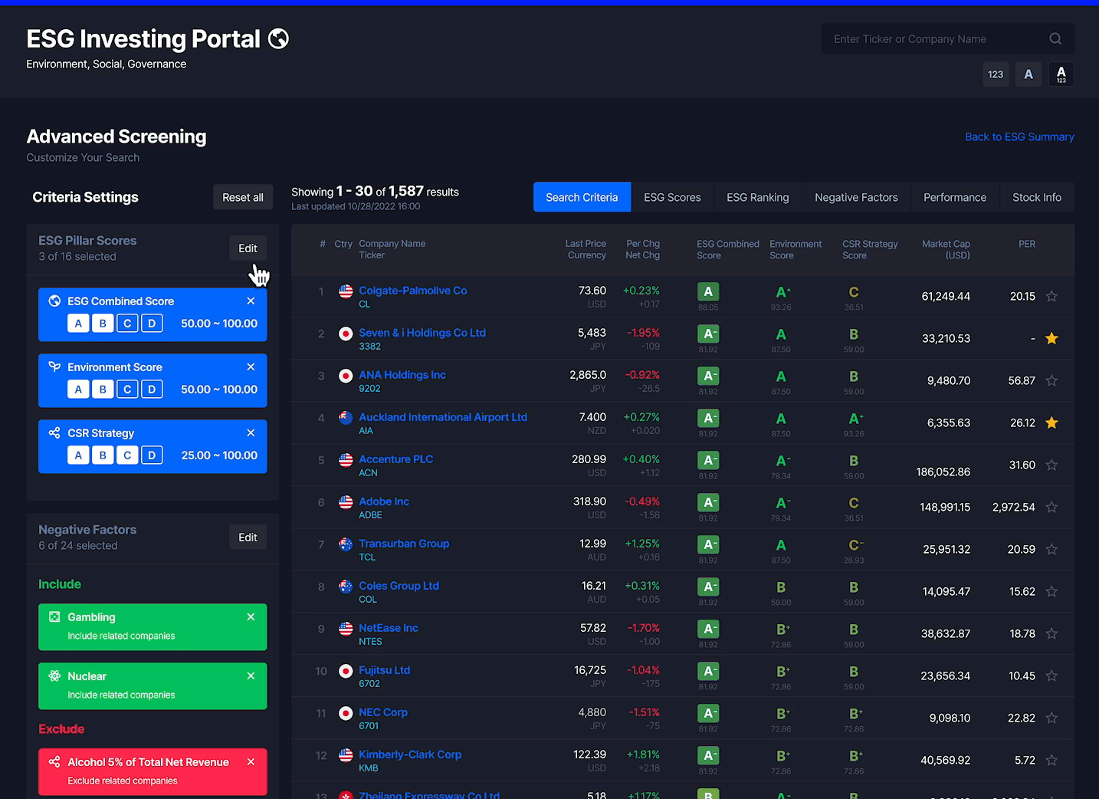Toggle grade A in Environment Score
Image resolution: width=1099 pixels, height=799 pixels.
(x=78, y=389)
